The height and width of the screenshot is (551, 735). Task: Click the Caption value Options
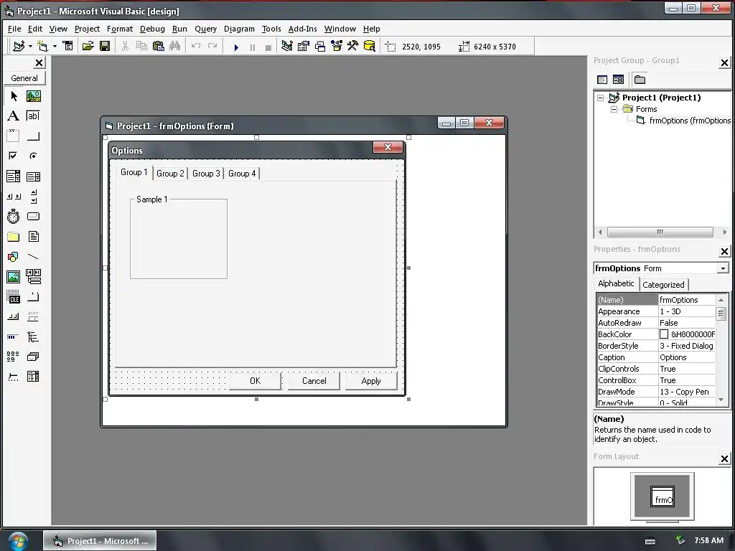[673, 357]
